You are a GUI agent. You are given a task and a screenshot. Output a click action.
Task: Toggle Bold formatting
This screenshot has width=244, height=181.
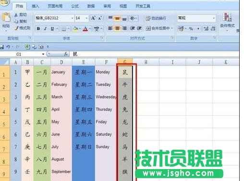coord(38,29)
